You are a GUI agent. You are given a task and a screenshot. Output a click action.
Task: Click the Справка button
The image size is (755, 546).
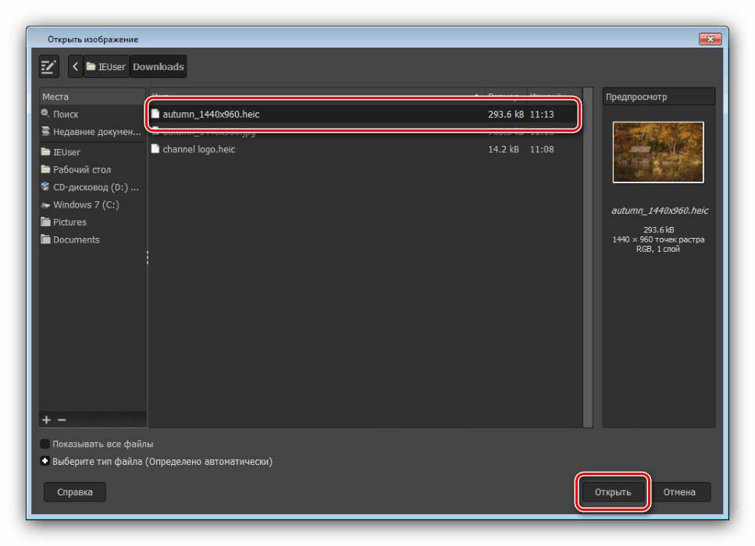click(x=75, y=491)
